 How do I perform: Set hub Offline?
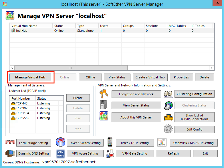click(x=90, y=77)
